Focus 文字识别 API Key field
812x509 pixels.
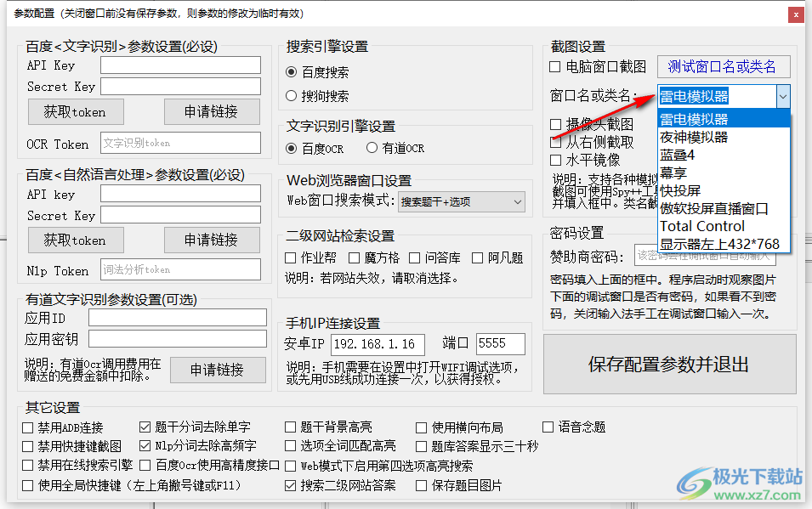(x=180, y=65)
